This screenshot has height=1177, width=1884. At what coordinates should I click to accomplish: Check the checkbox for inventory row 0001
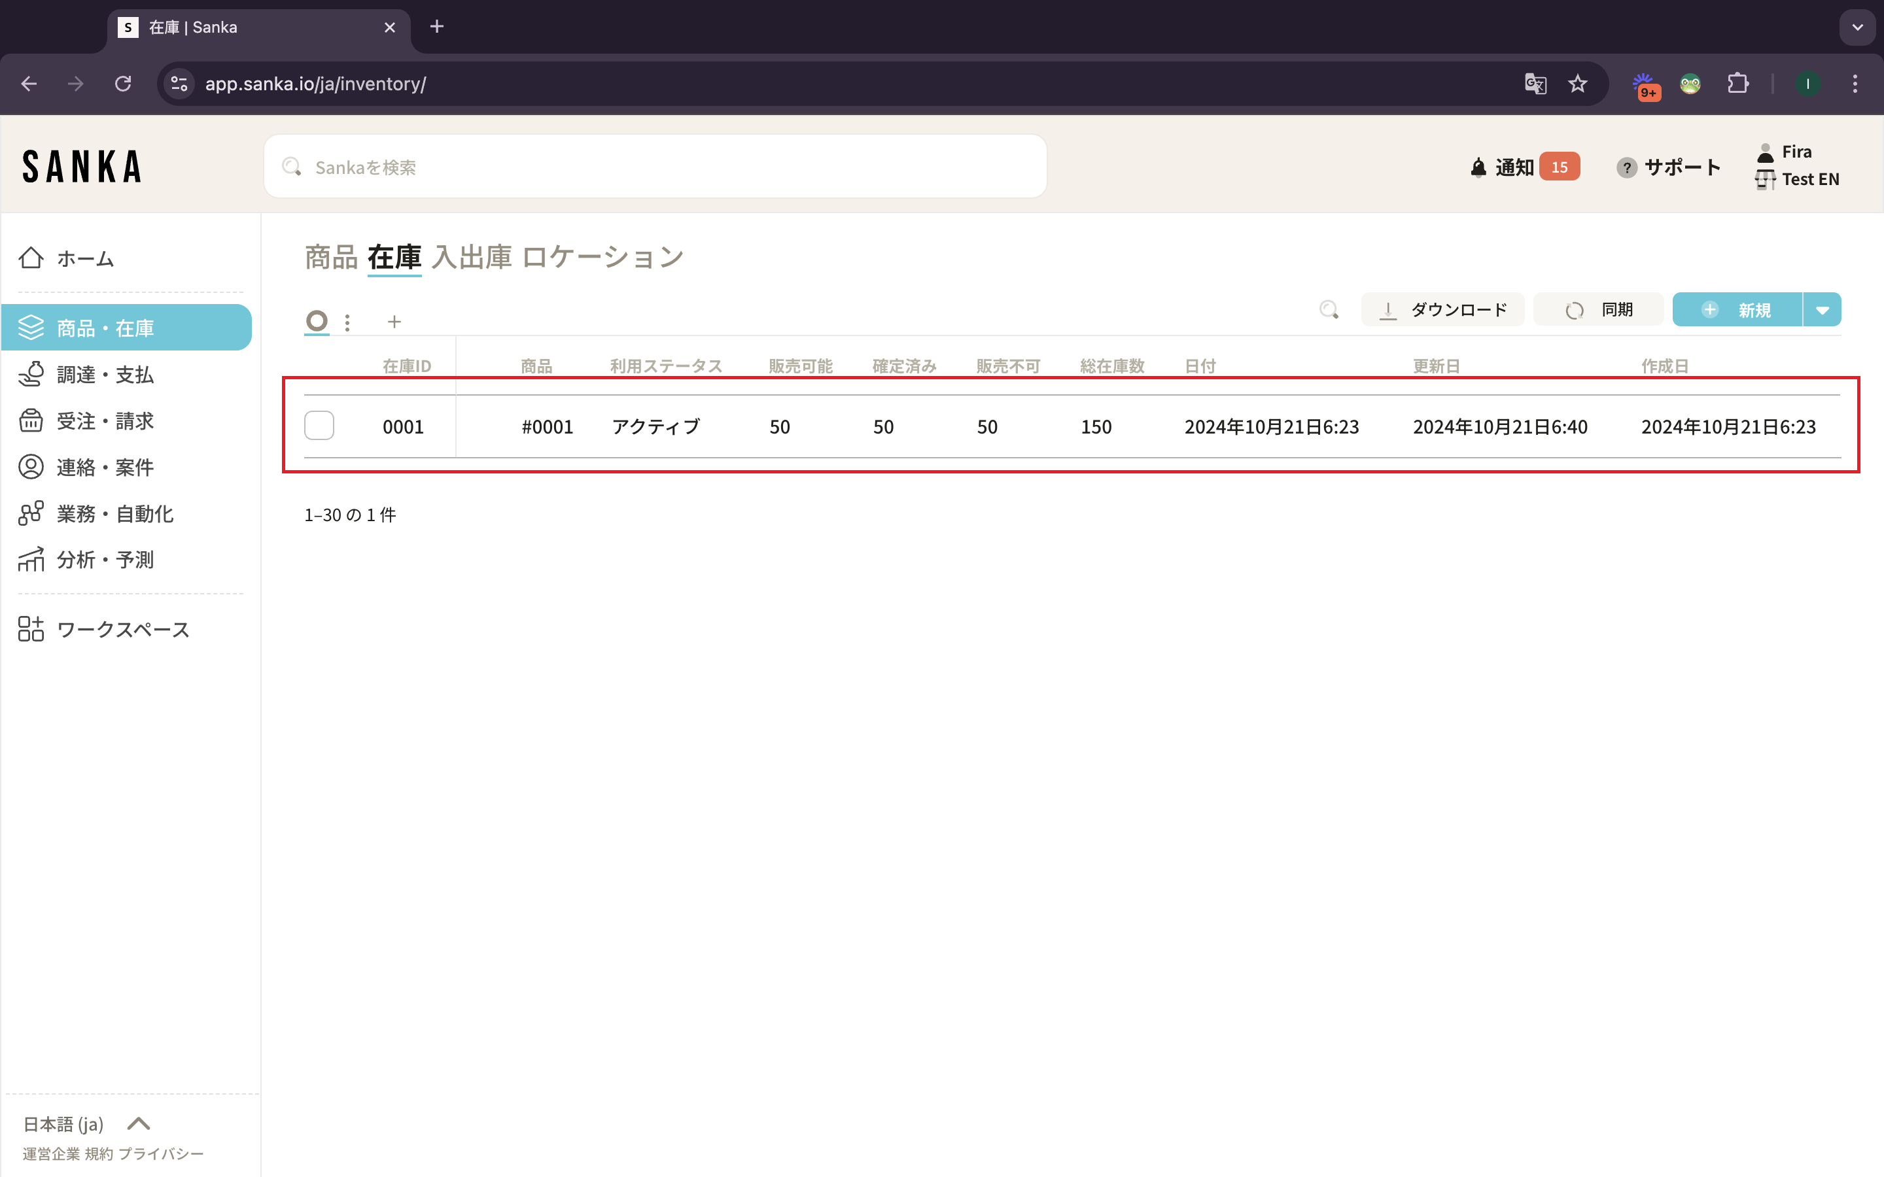(x=319, y=426)
